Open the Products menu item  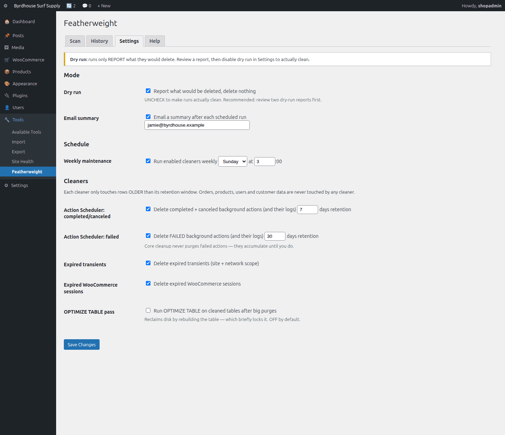[x=28, y=72]
